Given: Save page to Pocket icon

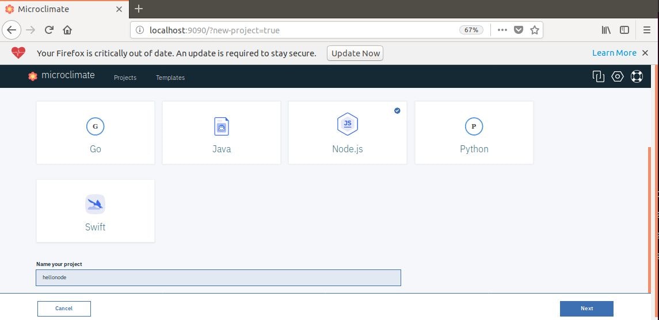Looking at the screenshot, I should [519, 30].
